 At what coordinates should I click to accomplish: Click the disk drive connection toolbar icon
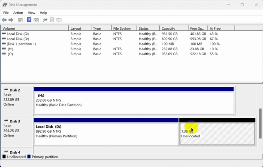point(45,20)
